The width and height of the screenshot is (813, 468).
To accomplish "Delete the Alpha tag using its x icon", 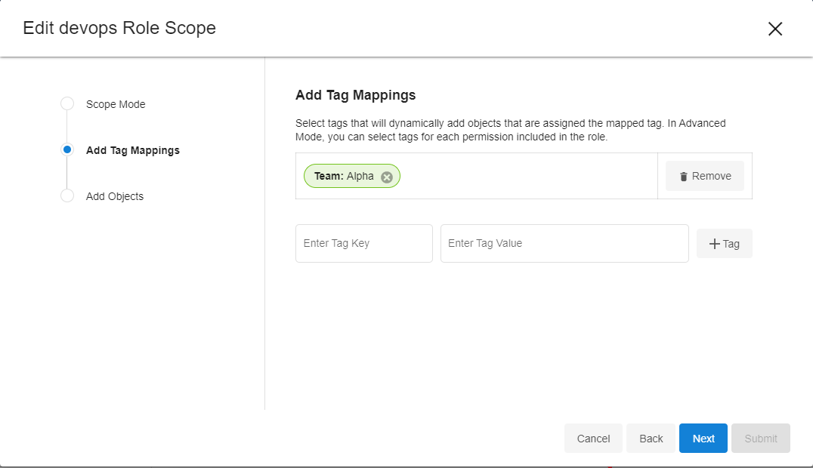I will tap(387, 177).
